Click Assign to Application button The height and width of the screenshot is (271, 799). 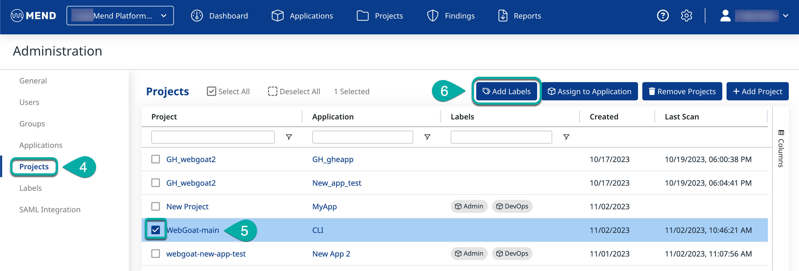(589, 91)
